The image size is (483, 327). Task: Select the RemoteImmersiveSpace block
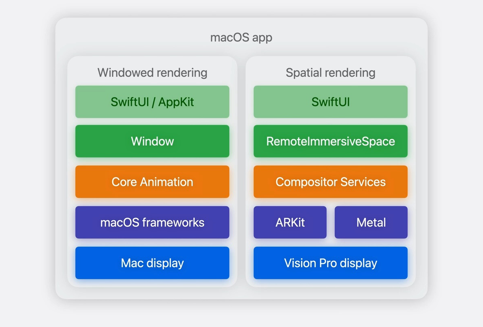330,141
